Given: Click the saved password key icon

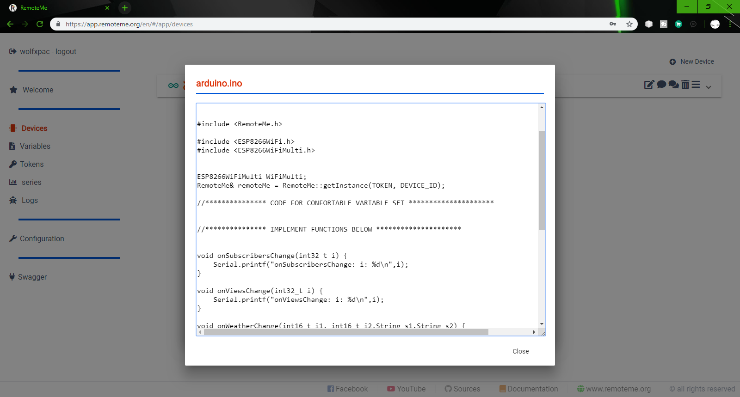Looking at the screenshot, I should (x=613, y=24).
